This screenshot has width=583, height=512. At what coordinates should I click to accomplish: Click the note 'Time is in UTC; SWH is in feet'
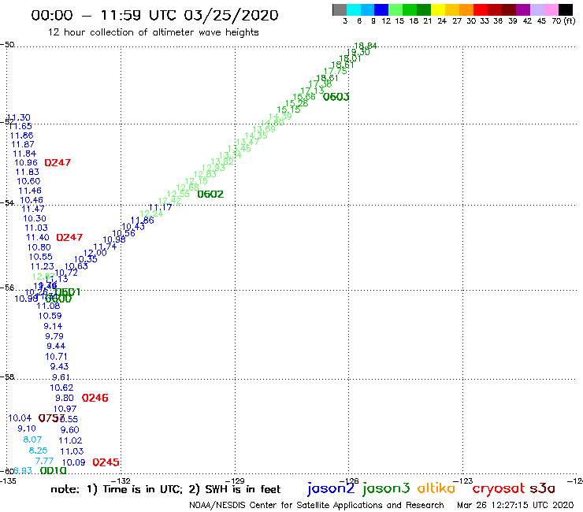165,489
